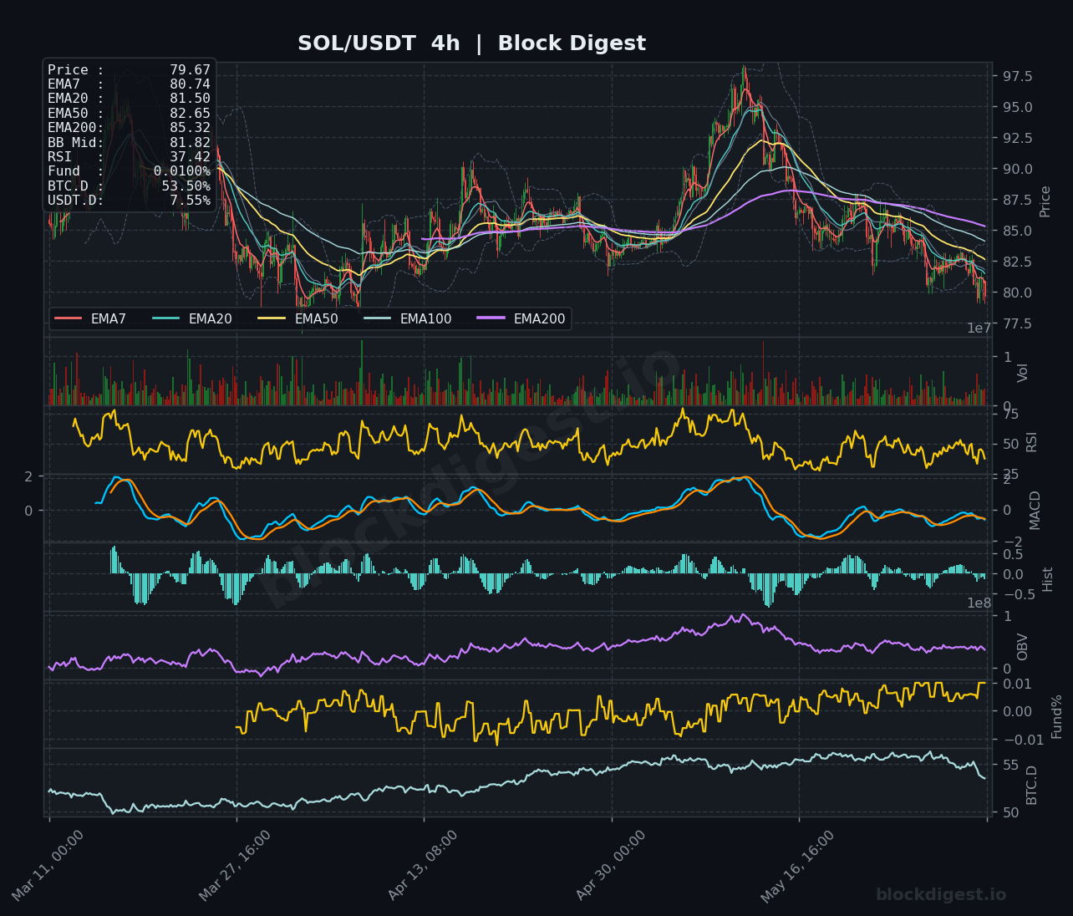The height and width of the screenshot is (916, 1073).
Task: Click the 55 tick on BTC.D axis
Action: point(1010,766)
